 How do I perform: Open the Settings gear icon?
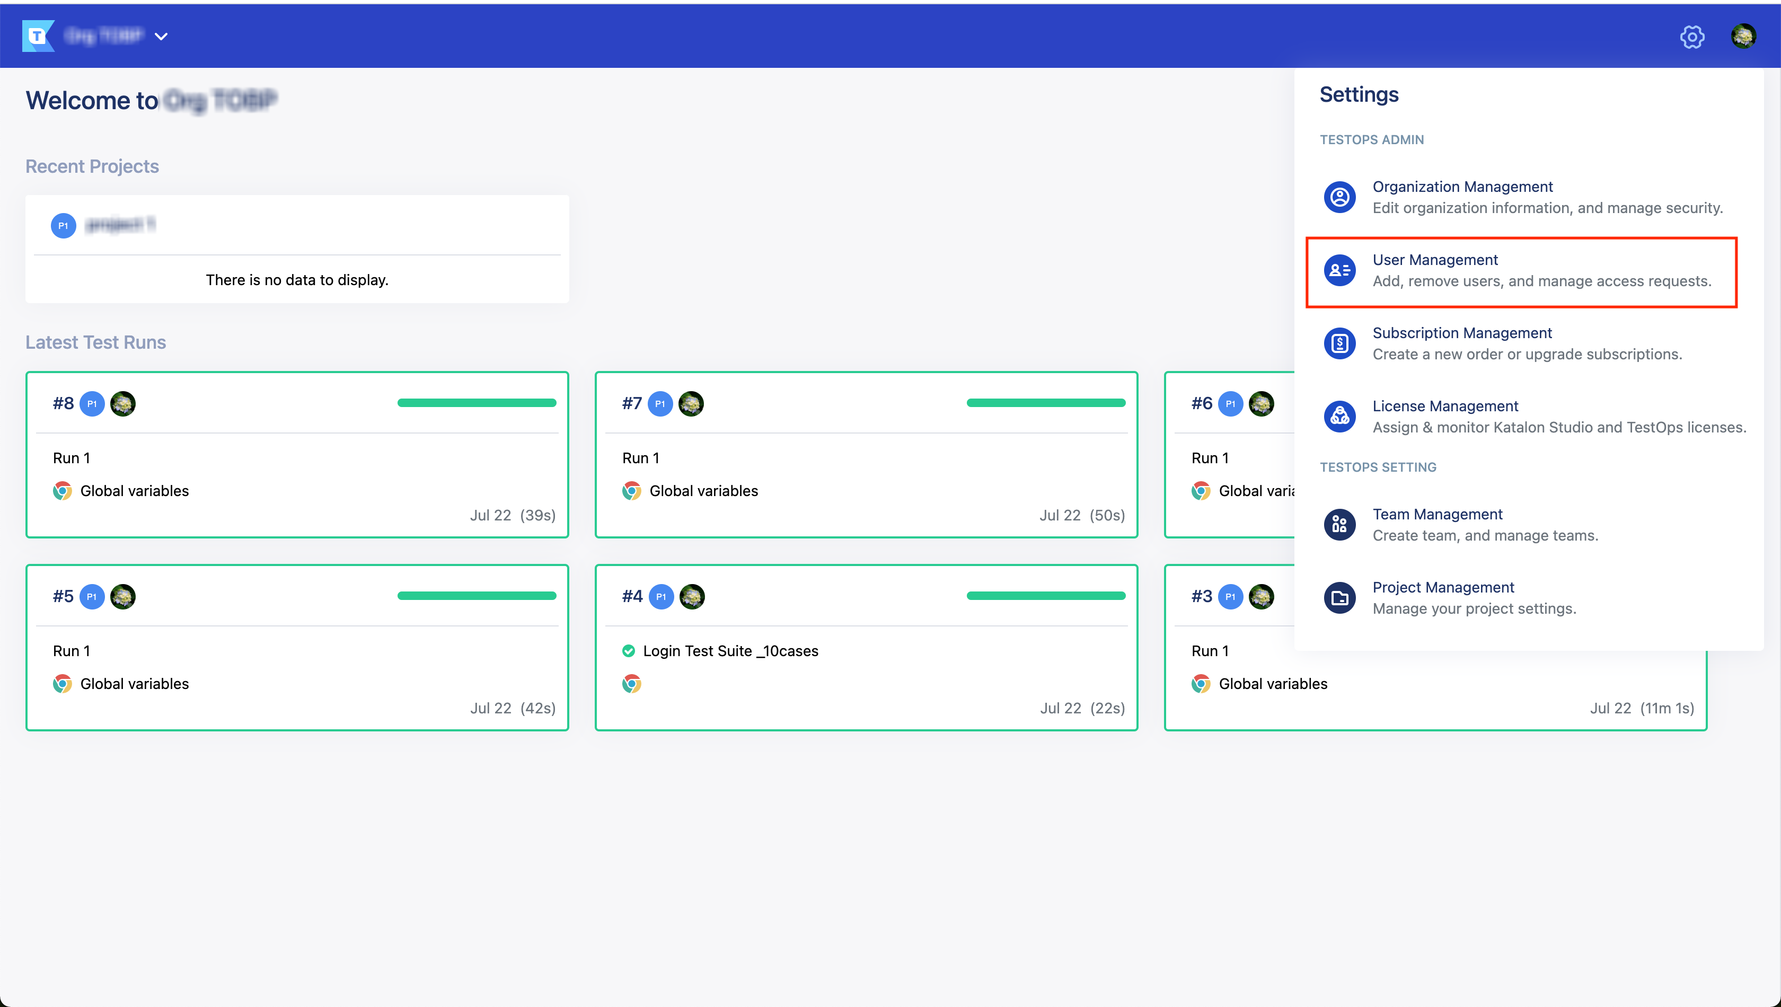pos(1692,37)
